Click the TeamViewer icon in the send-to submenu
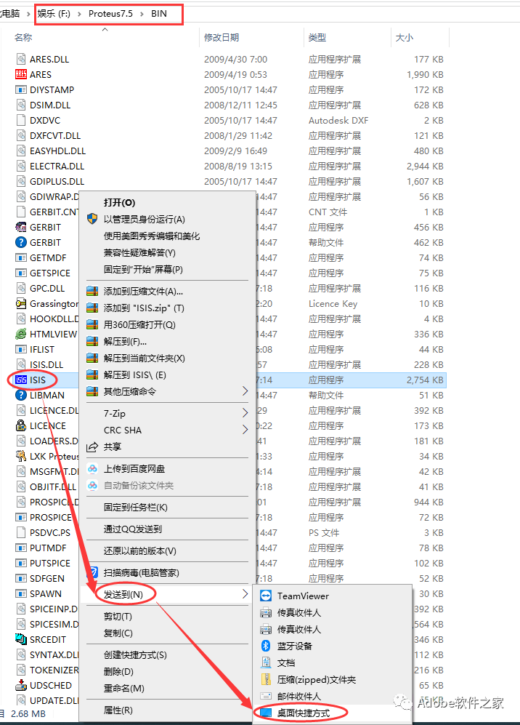The image size is (520, 725). click(265, 596)
